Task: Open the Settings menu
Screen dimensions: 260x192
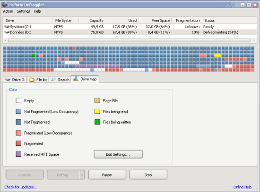Action: (x=23, y=11)
